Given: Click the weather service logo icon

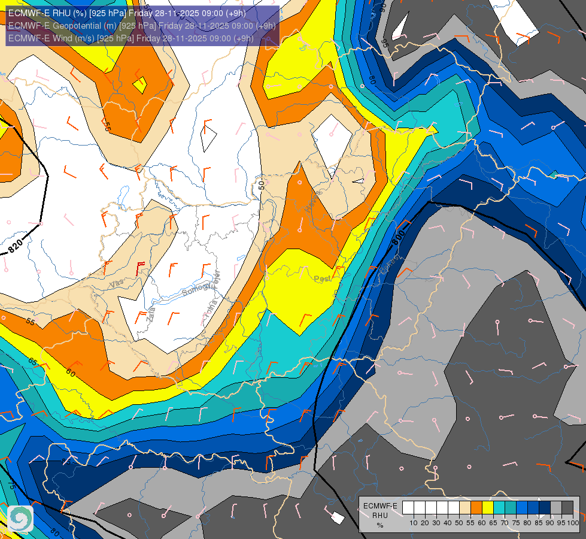Looking at the screenshot, I should point(20,519).
